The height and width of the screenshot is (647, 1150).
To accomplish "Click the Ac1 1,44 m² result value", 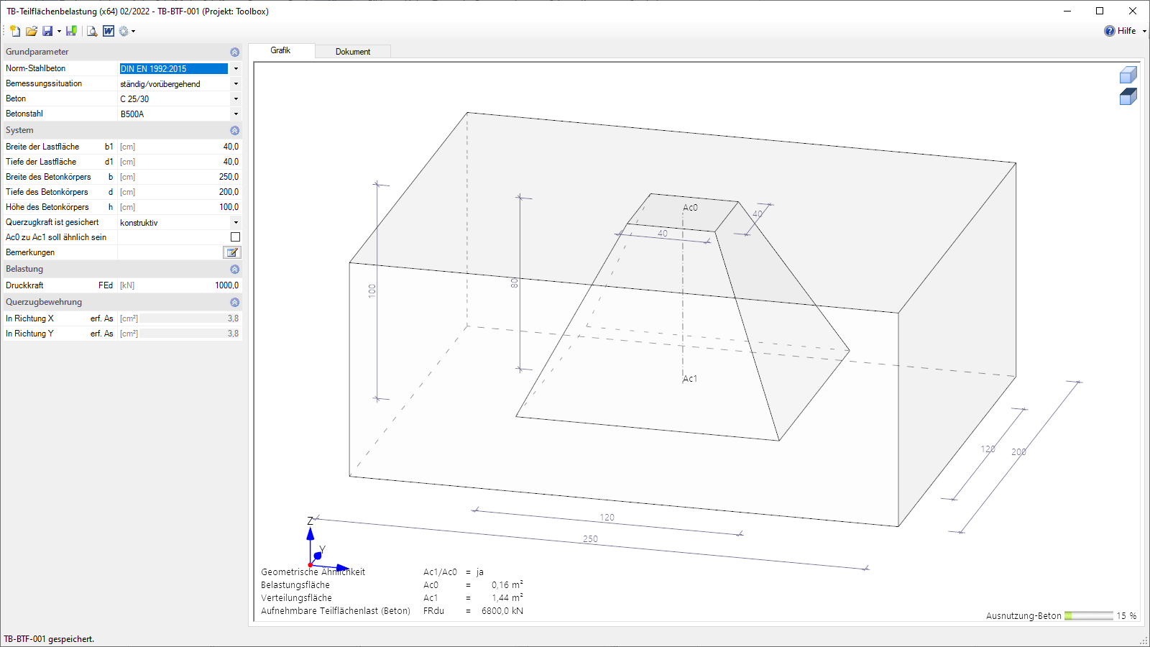I will point(507,598).
